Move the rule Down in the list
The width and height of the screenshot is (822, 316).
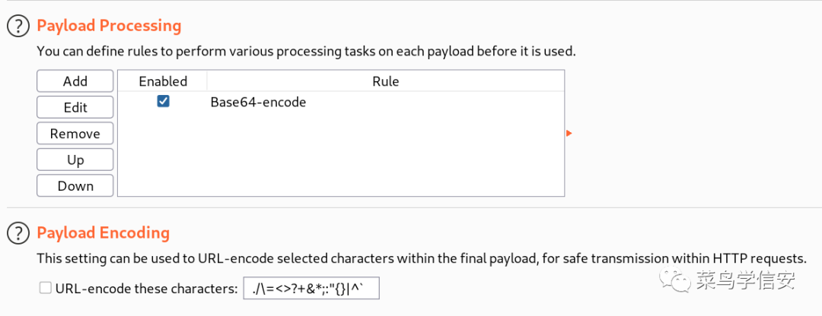(x=75, y=186)
